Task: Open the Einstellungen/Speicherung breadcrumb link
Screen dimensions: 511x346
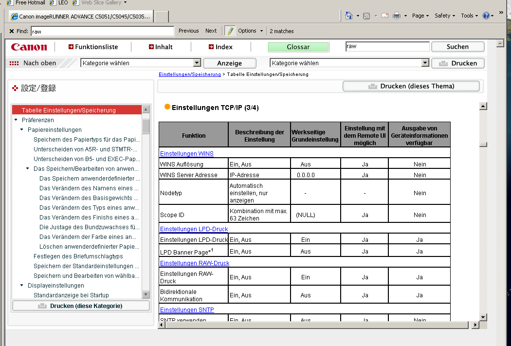Action: click(x=190, y=74)
